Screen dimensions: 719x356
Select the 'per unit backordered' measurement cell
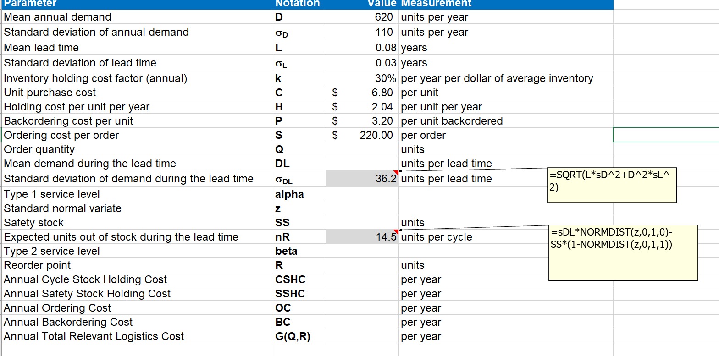point(506,121)
